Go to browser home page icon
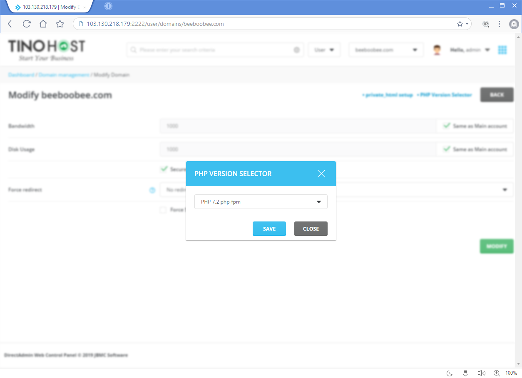 (x=43, y=24)
